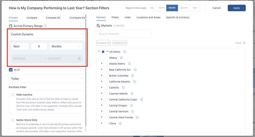Switch to the Compare tab
Viewport: 255px width, 137px height.
[x=32, y=18]
